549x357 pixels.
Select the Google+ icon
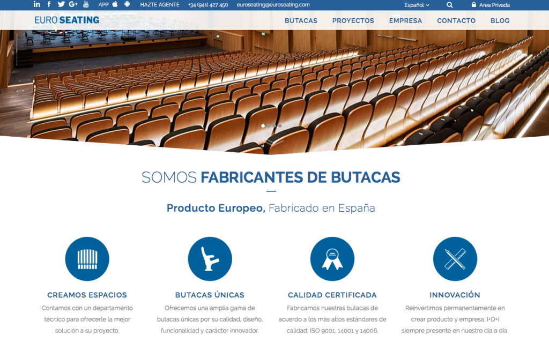pyautogui.click(x=73, y=5)
